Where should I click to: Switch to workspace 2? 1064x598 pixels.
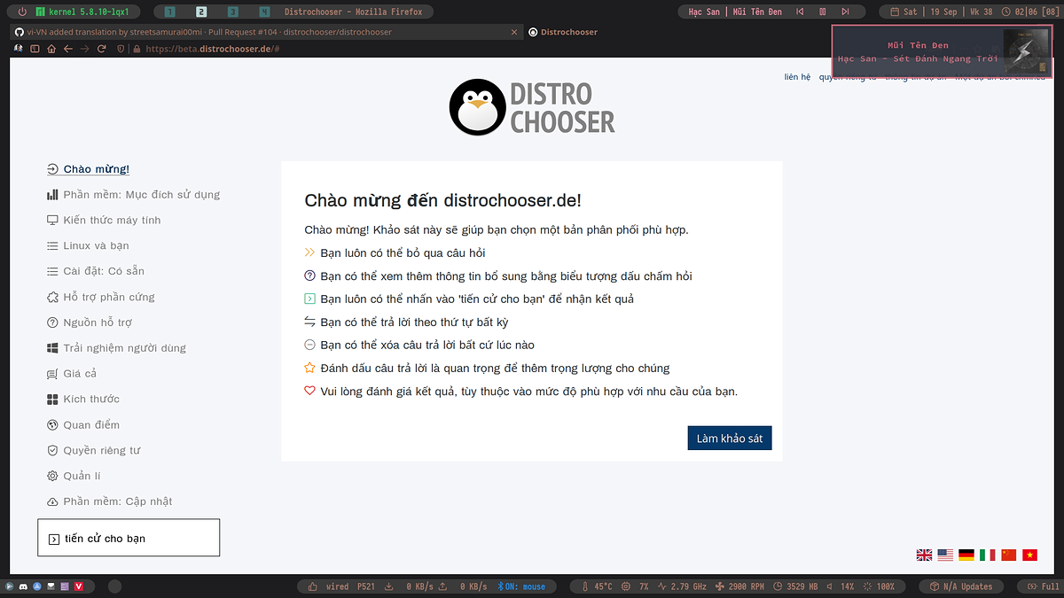[201, 12]
